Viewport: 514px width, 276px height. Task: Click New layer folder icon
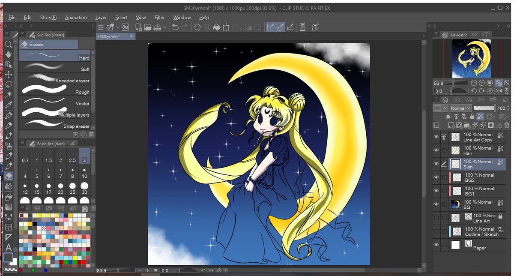point(467,125)
